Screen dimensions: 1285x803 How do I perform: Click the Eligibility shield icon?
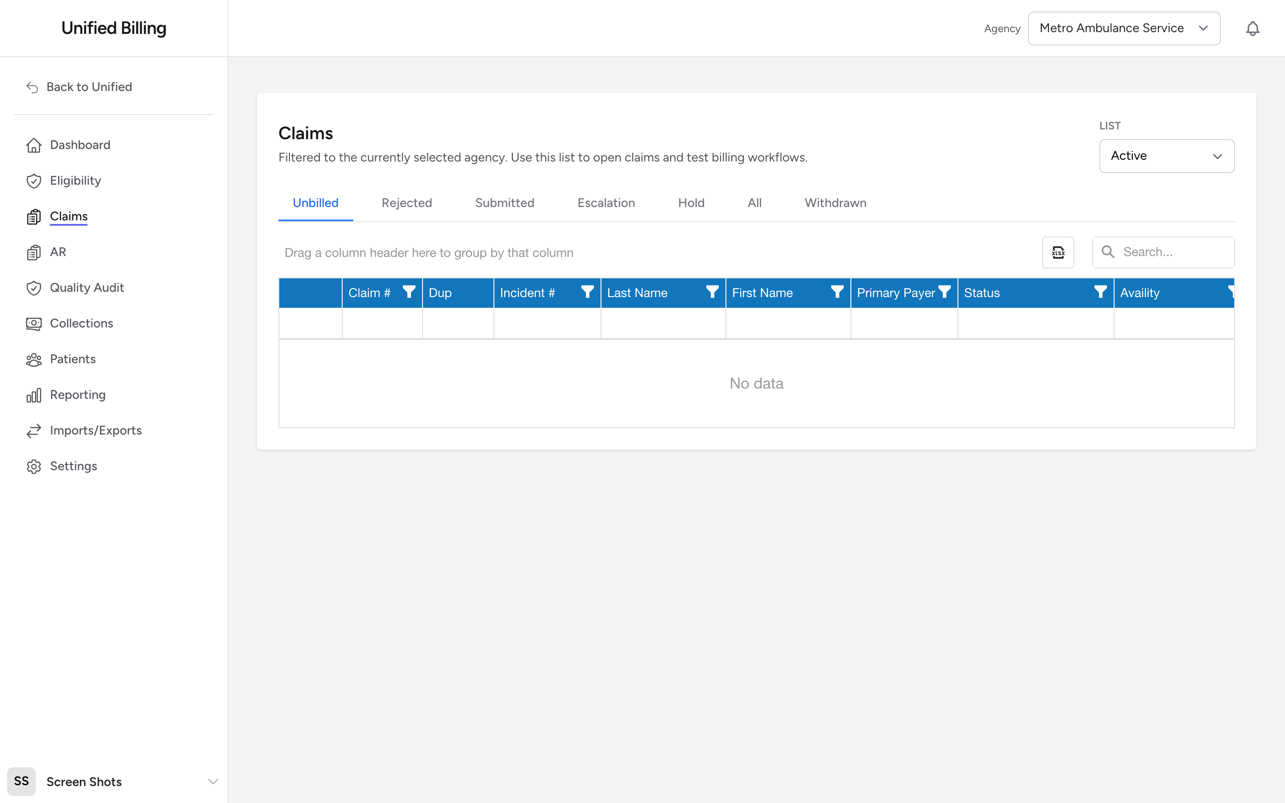point(33,181)
